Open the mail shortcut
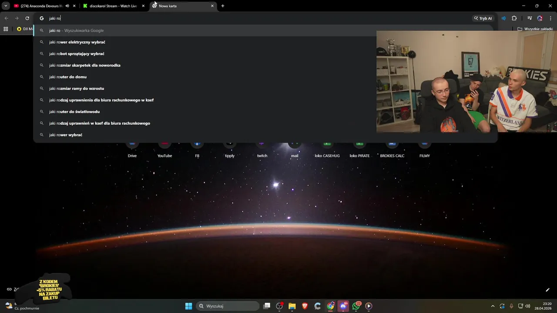Image resolution: width=557 pixels, height=313 pixels. [x=295, y=150]
